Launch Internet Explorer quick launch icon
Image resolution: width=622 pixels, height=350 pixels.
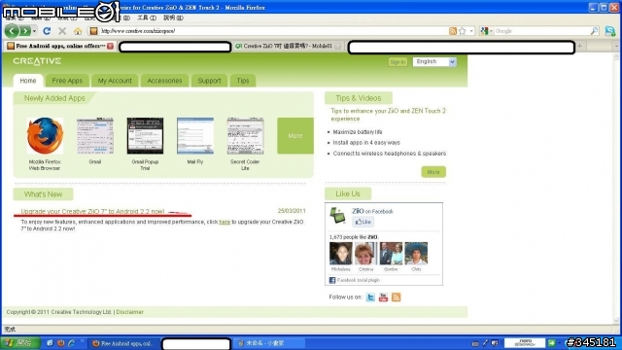point(71,343)
